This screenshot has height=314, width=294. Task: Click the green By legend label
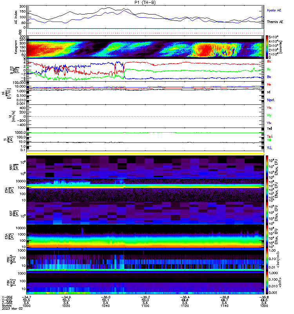click(x=269, y=69)
